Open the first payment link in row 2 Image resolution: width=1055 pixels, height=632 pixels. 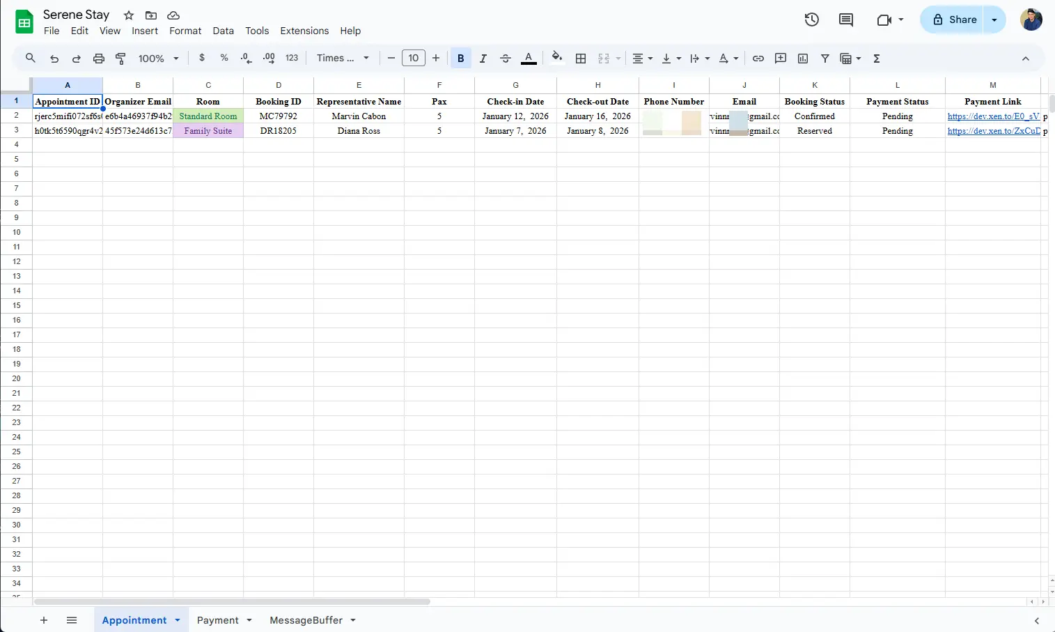click(993, 116)
